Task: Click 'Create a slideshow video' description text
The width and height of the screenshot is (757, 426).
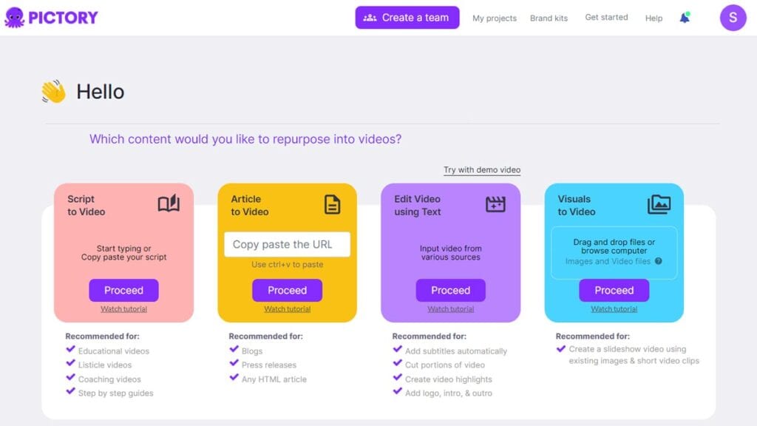Action: 634,355
